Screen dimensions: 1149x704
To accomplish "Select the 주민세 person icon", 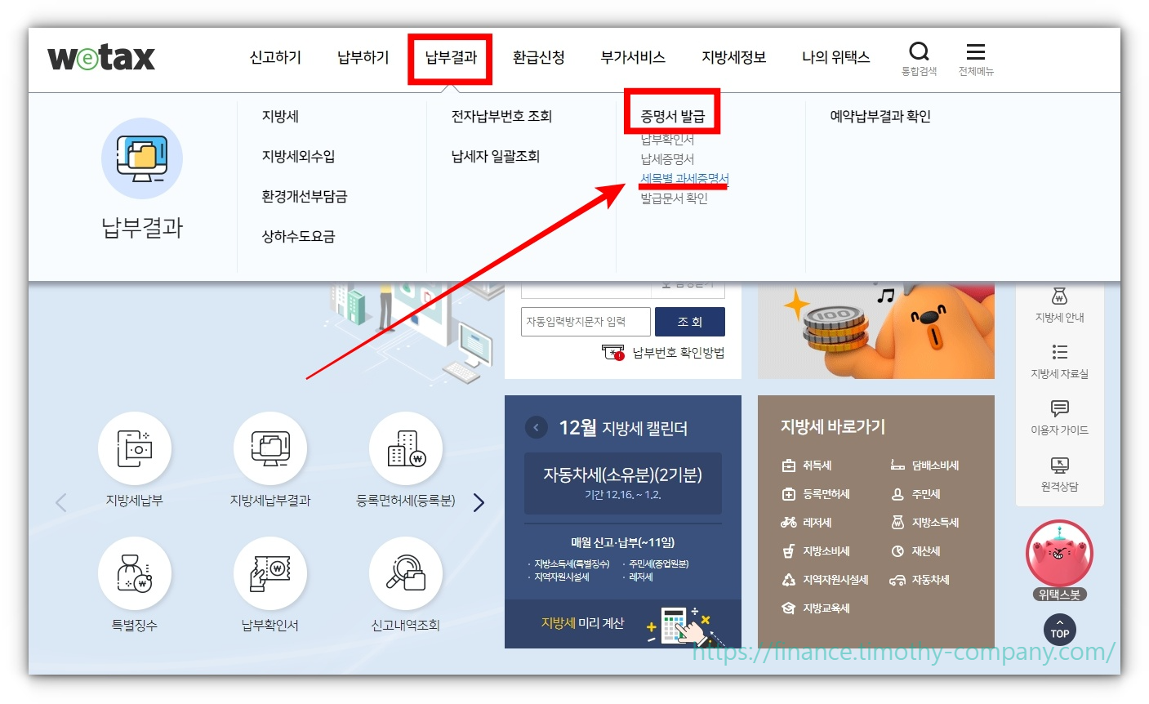I will coord(900,493).
